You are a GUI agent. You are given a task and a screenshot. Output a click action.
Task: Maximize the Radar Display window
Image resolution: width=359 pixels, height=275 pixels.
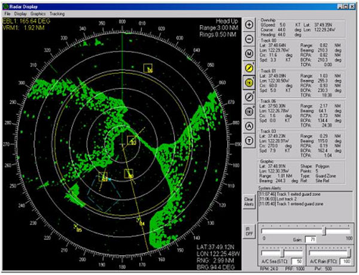coord(346,7)
